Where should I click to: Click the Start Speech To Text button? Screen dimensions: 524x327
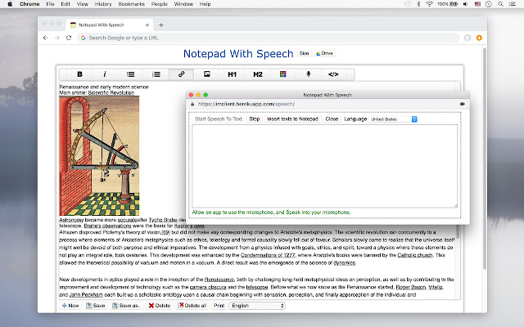click(x=219, y=119)
